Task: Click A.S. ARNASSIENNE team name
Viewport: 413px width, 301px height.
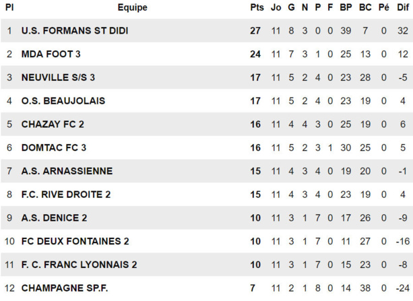Action: [x=67, y=171]
